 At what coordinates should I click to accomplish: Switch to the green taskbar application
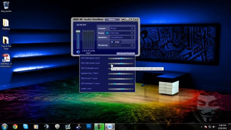coord(99,127)
